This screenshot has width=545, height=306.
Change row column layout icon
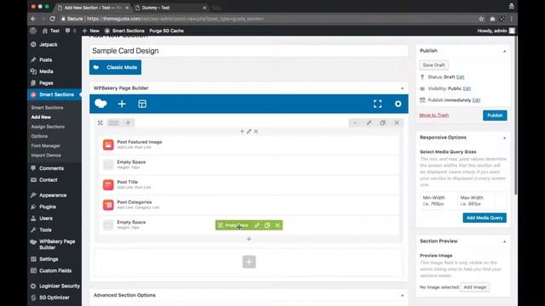coord(113,122)
